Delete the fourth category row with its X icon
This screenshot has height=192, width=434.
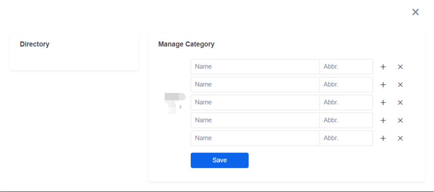(401, 120)
